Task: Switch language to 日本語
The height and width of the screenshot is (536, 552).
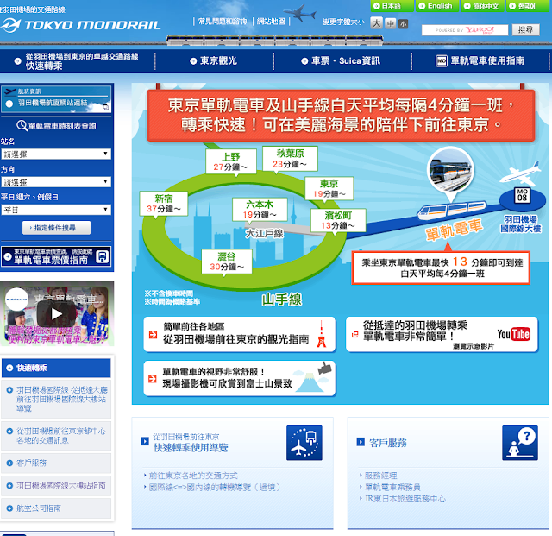Action: 392,6
